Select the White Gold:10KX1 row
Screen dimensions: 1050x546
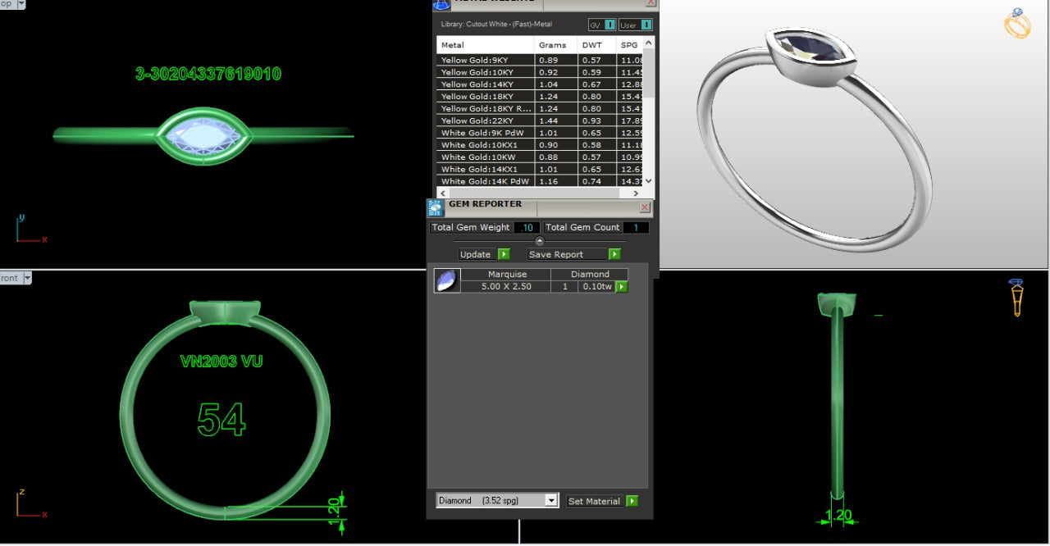coord(540,145)
